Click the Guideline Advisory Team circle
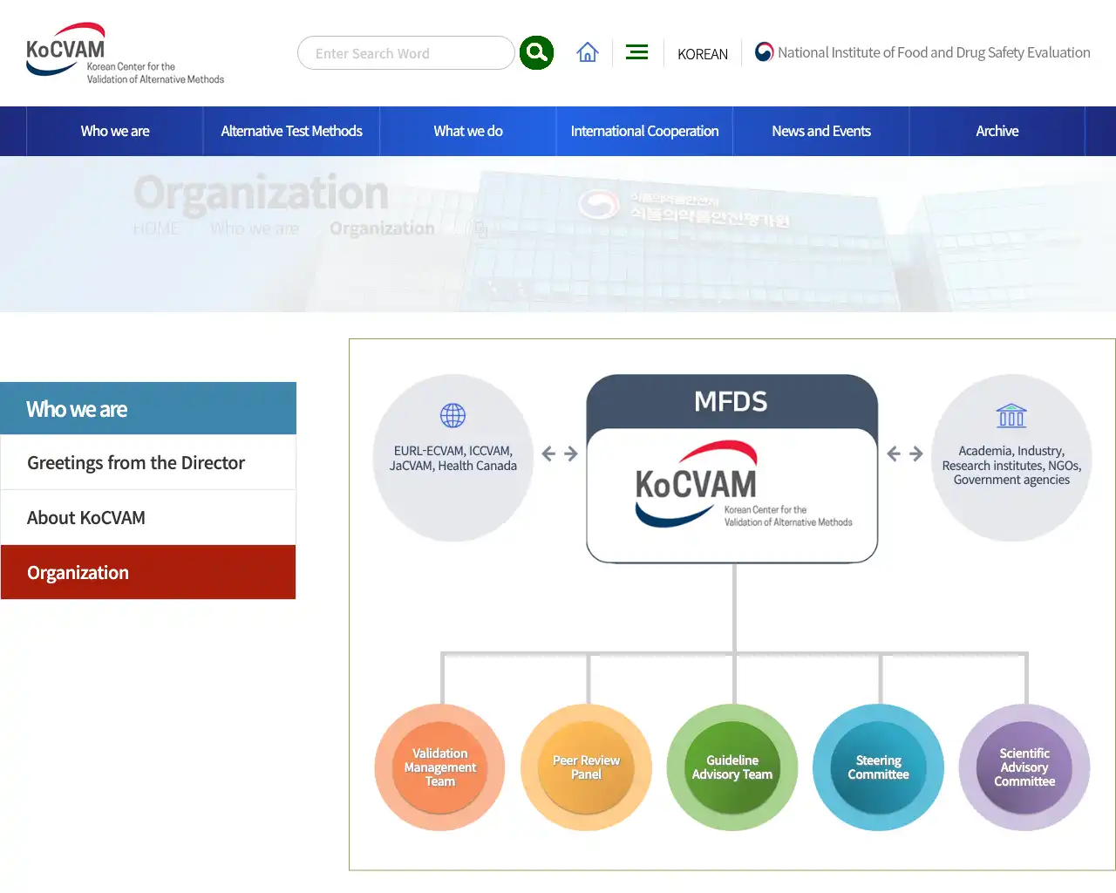Image resolution: width=1116 pixels, height=893 pixels. pyautogui.click(x=732, y=767)
